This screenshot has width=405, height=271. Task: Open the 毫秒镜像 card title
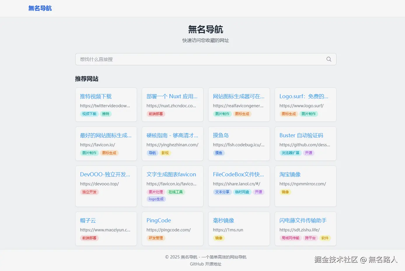224,221
